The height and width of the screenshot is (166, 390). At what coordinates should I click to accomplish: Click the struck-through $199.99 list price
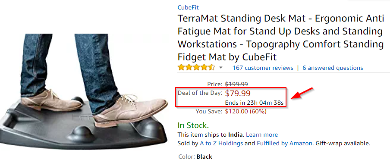tap(236, 84)
